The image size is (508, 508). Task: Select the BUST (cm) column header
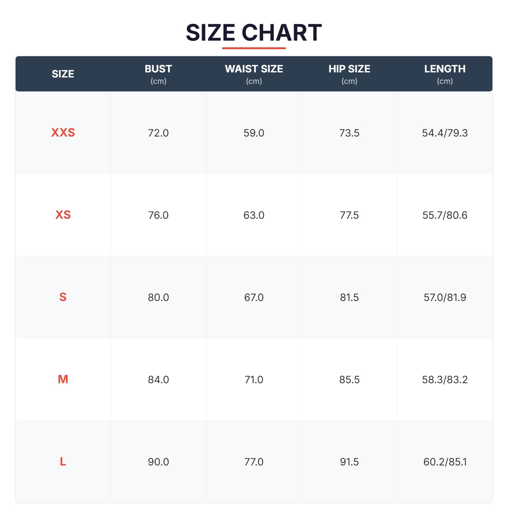pos(158,74)
